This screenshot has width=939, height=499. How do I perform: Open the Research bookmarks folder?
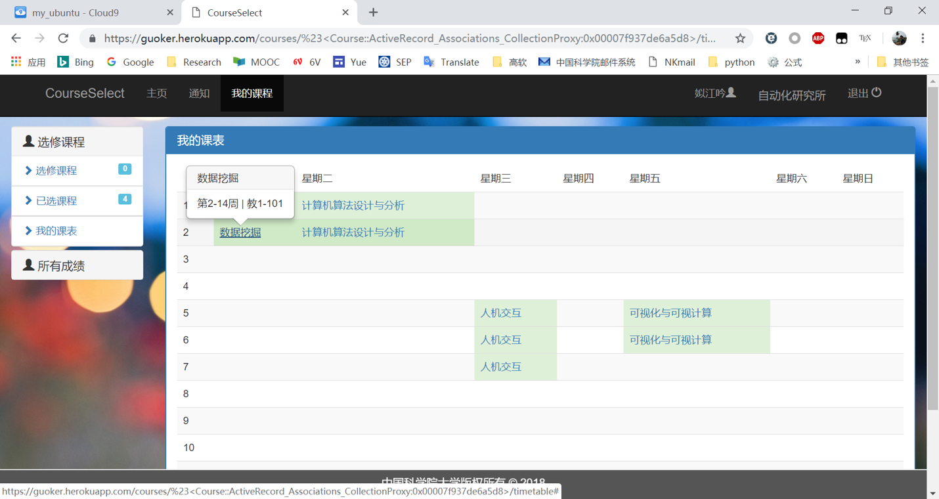click(194, 62)
